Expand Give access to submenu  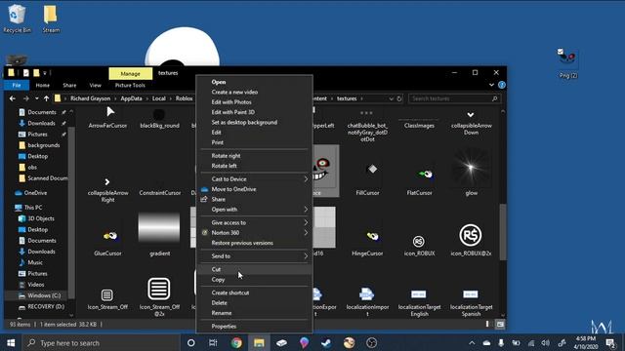point(254,222)
